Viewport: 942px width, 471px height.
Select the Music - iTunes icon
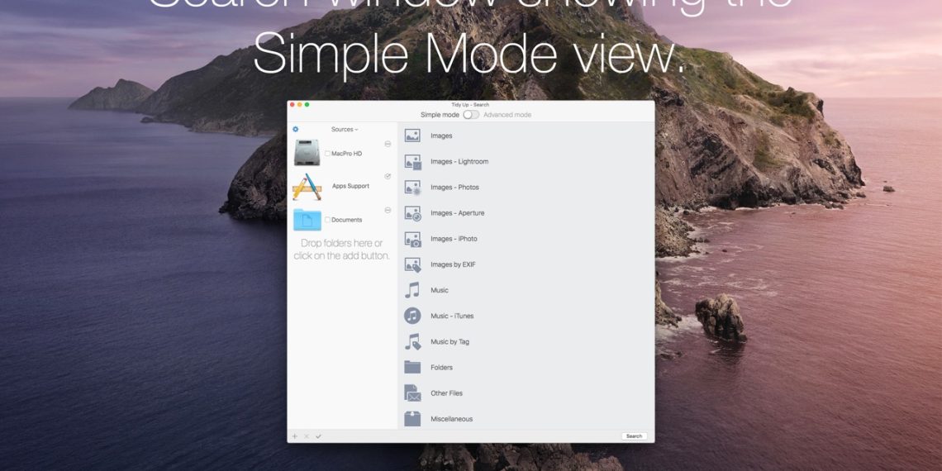pos(412,316)
